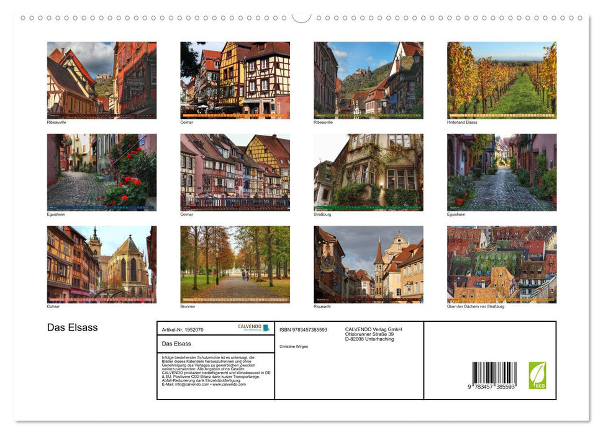The image size is (603, 435).
Task: Open the Eguisheim cobblestone street photo
Action: (102, 172)
